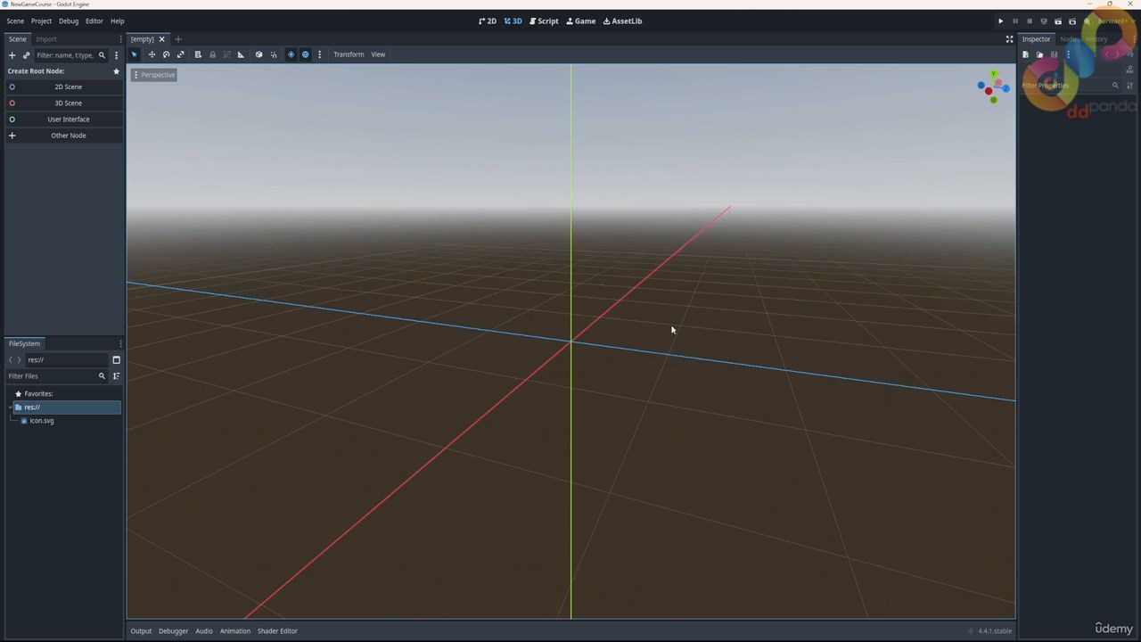The height and width of the screenshot is (642, 1141).
Task: Save the edited resource in Inspector
Action: pos(1054,55)
